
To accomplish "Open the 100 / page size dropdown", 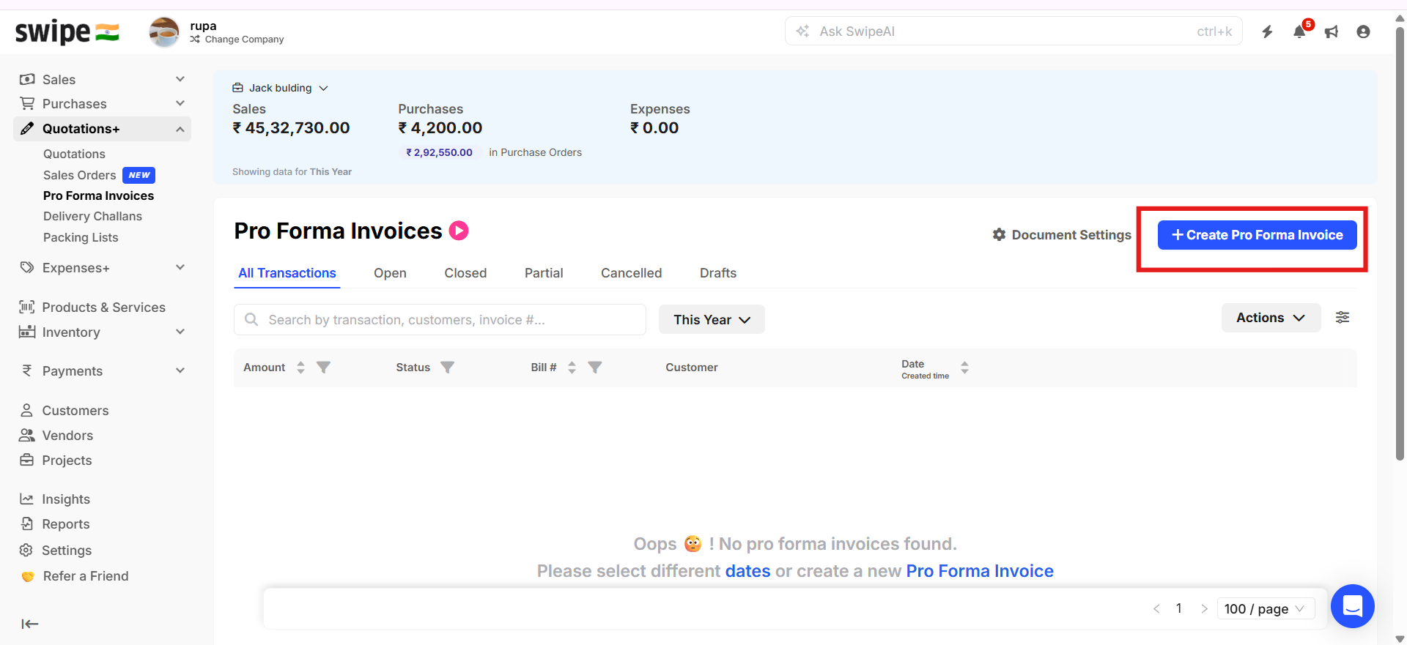I will (x=1266, y=609).
